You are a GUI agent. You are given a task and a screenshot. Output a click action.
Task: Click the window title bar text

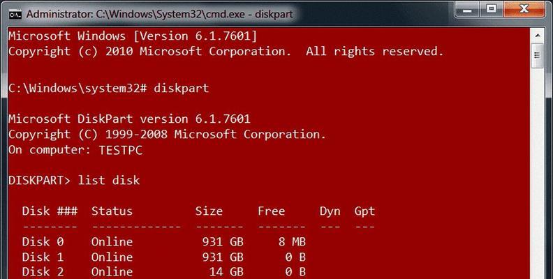[x=159, y=15]
